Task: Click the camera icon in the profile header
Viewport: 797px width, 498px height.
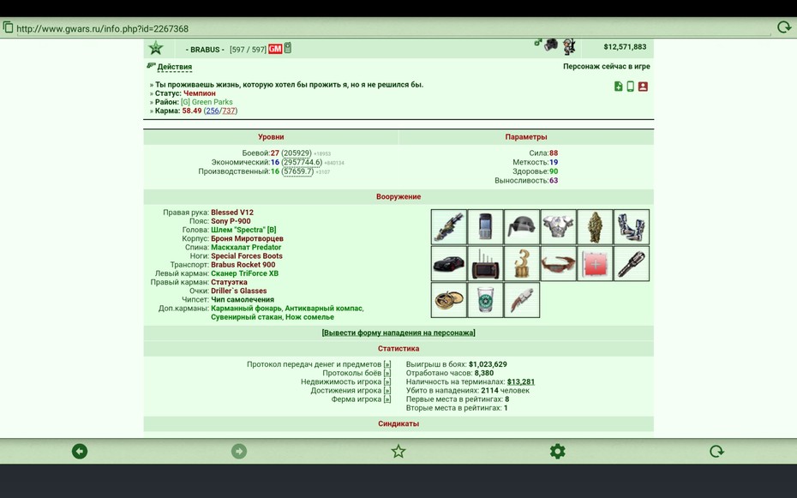Action: click(551, 45)
